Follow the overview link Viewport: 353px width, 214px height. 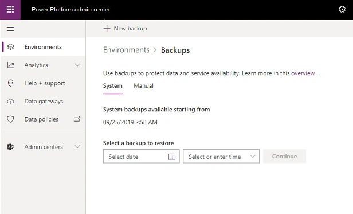point(303,73)
